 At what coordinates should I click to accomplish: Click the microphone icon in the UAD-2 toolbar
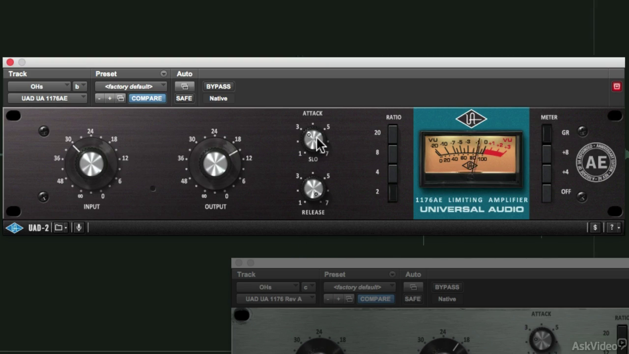(79, 228)
